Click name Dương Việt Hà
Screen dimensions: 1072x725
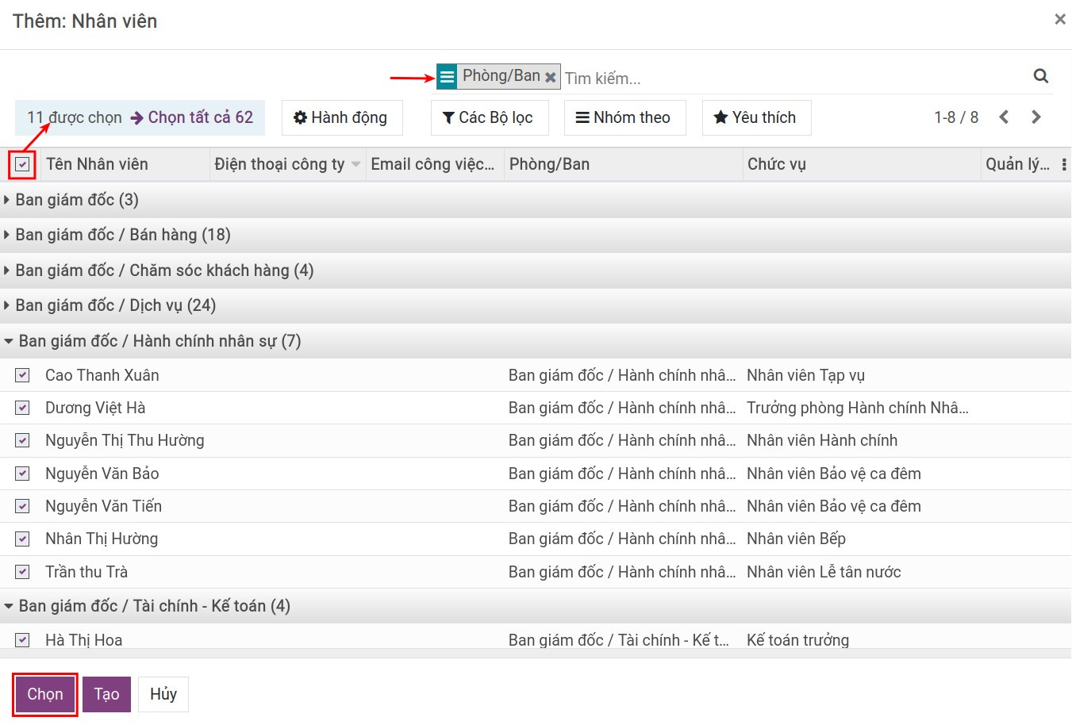[95, 408]
